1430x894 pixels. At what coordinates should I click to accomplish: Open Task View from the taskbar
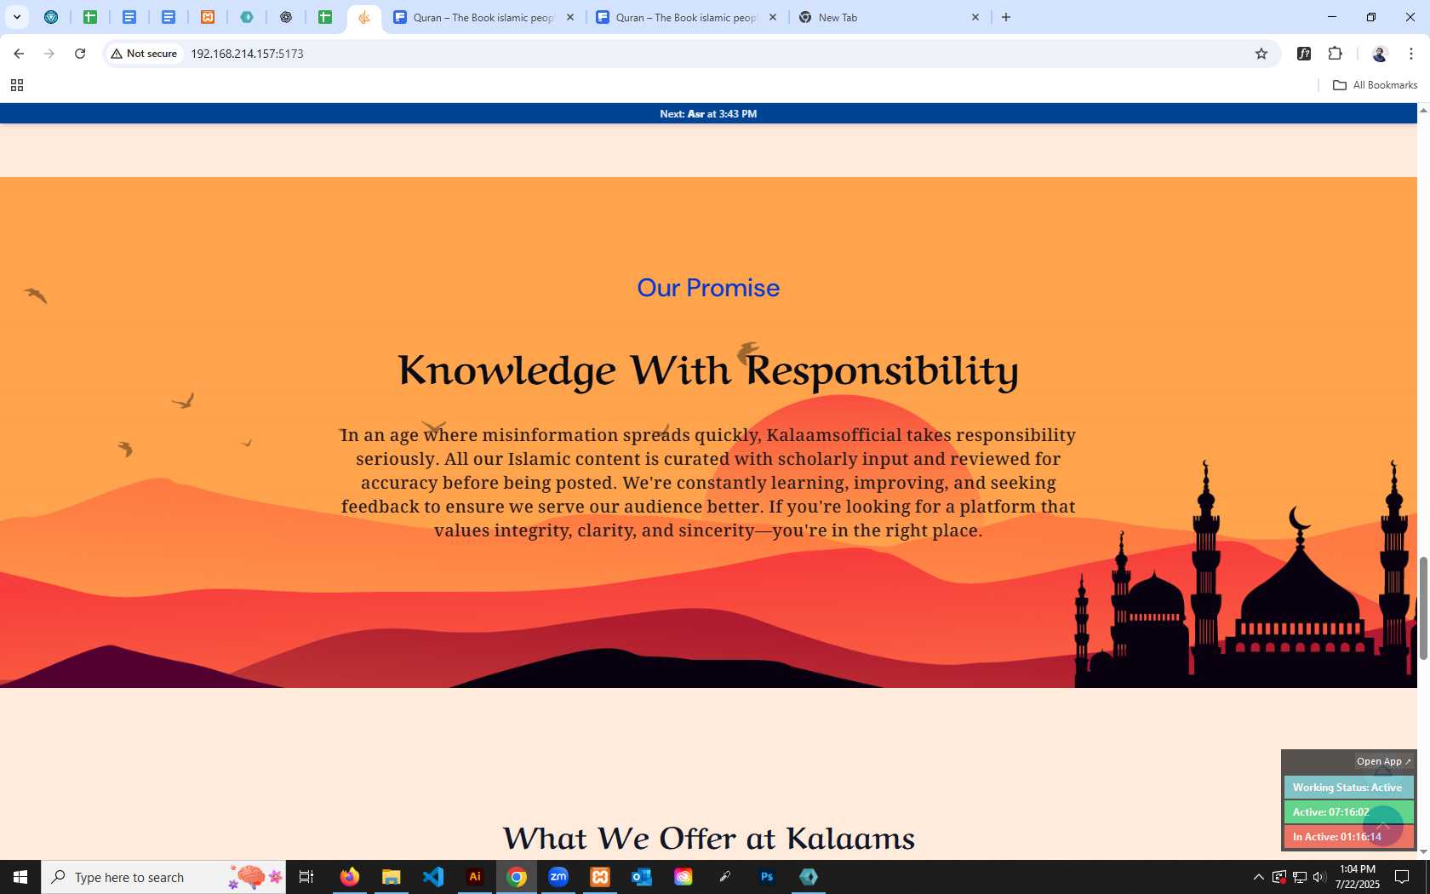(x=306, y=877)
